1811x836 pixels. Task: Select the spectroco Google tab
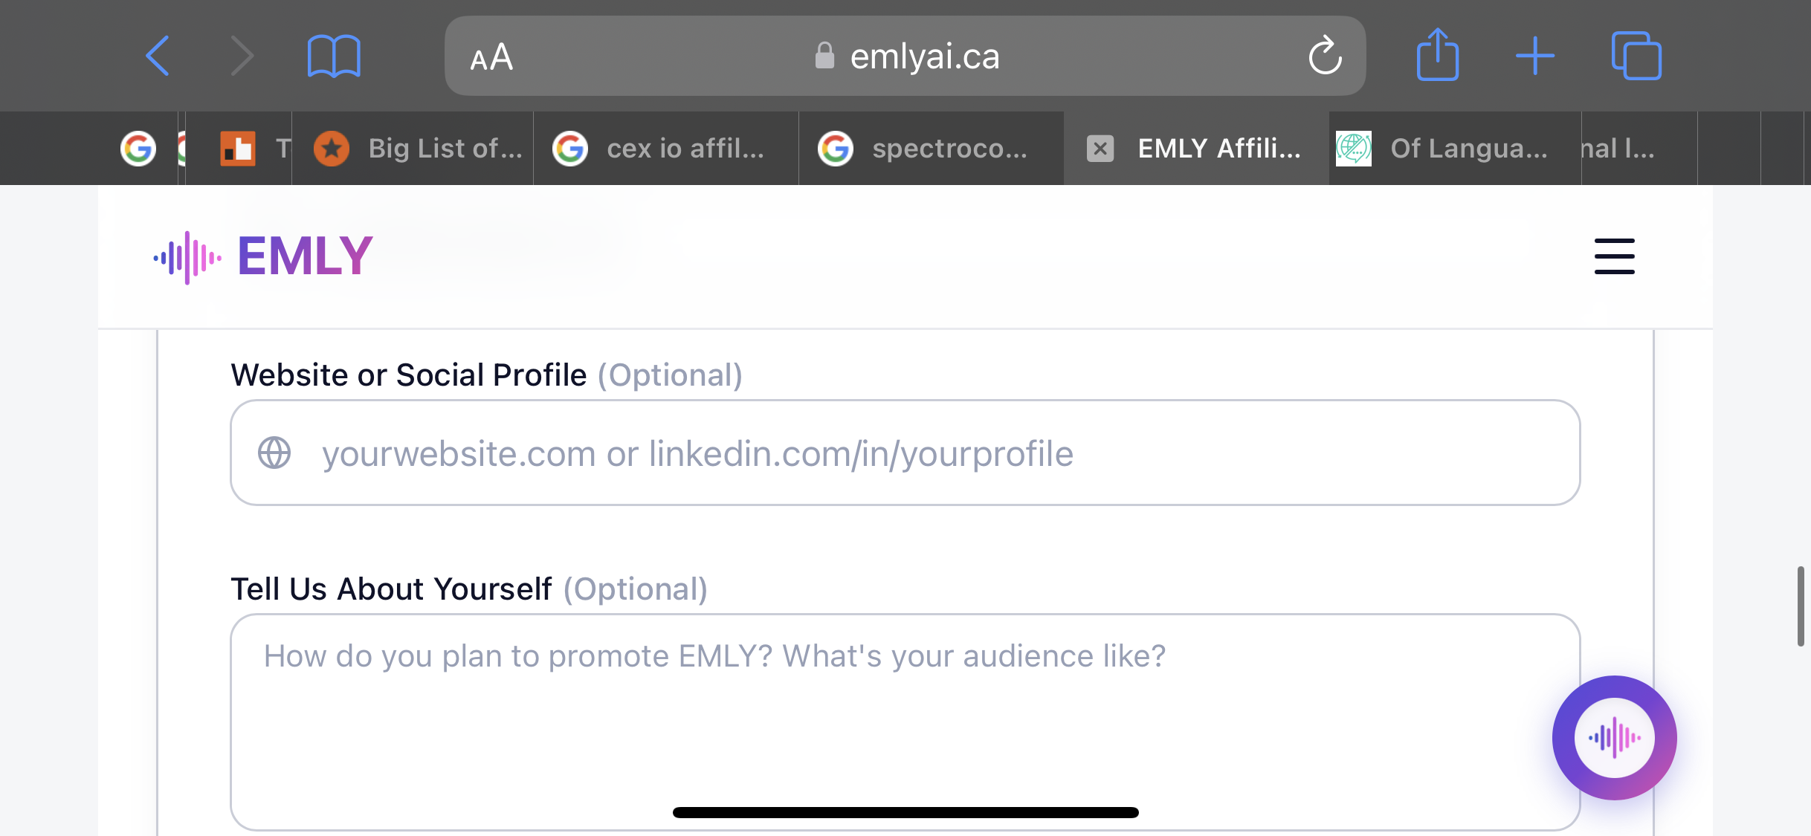(932, 149)
